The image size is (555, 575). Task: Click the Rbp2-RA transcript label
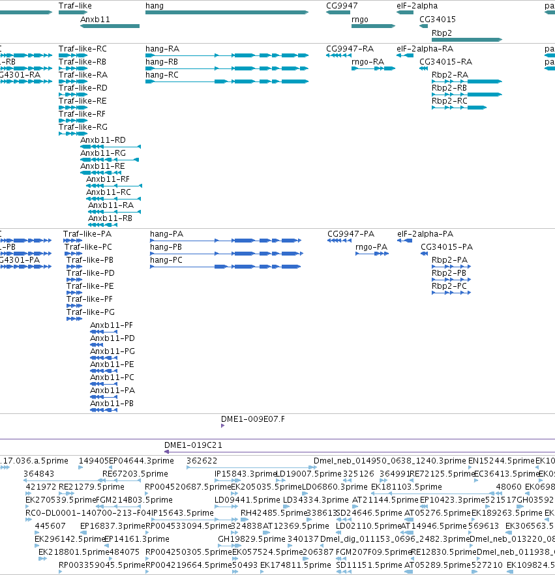point(450,75)
